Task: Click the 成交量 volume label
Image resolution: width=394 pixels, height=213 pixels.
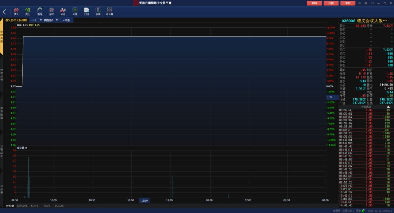Action: 20,148
